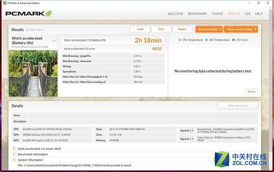Viewport: 274px width, 172px height.
Task: Click the Load button
Action: pyautogui.click(x=140, y=29)
